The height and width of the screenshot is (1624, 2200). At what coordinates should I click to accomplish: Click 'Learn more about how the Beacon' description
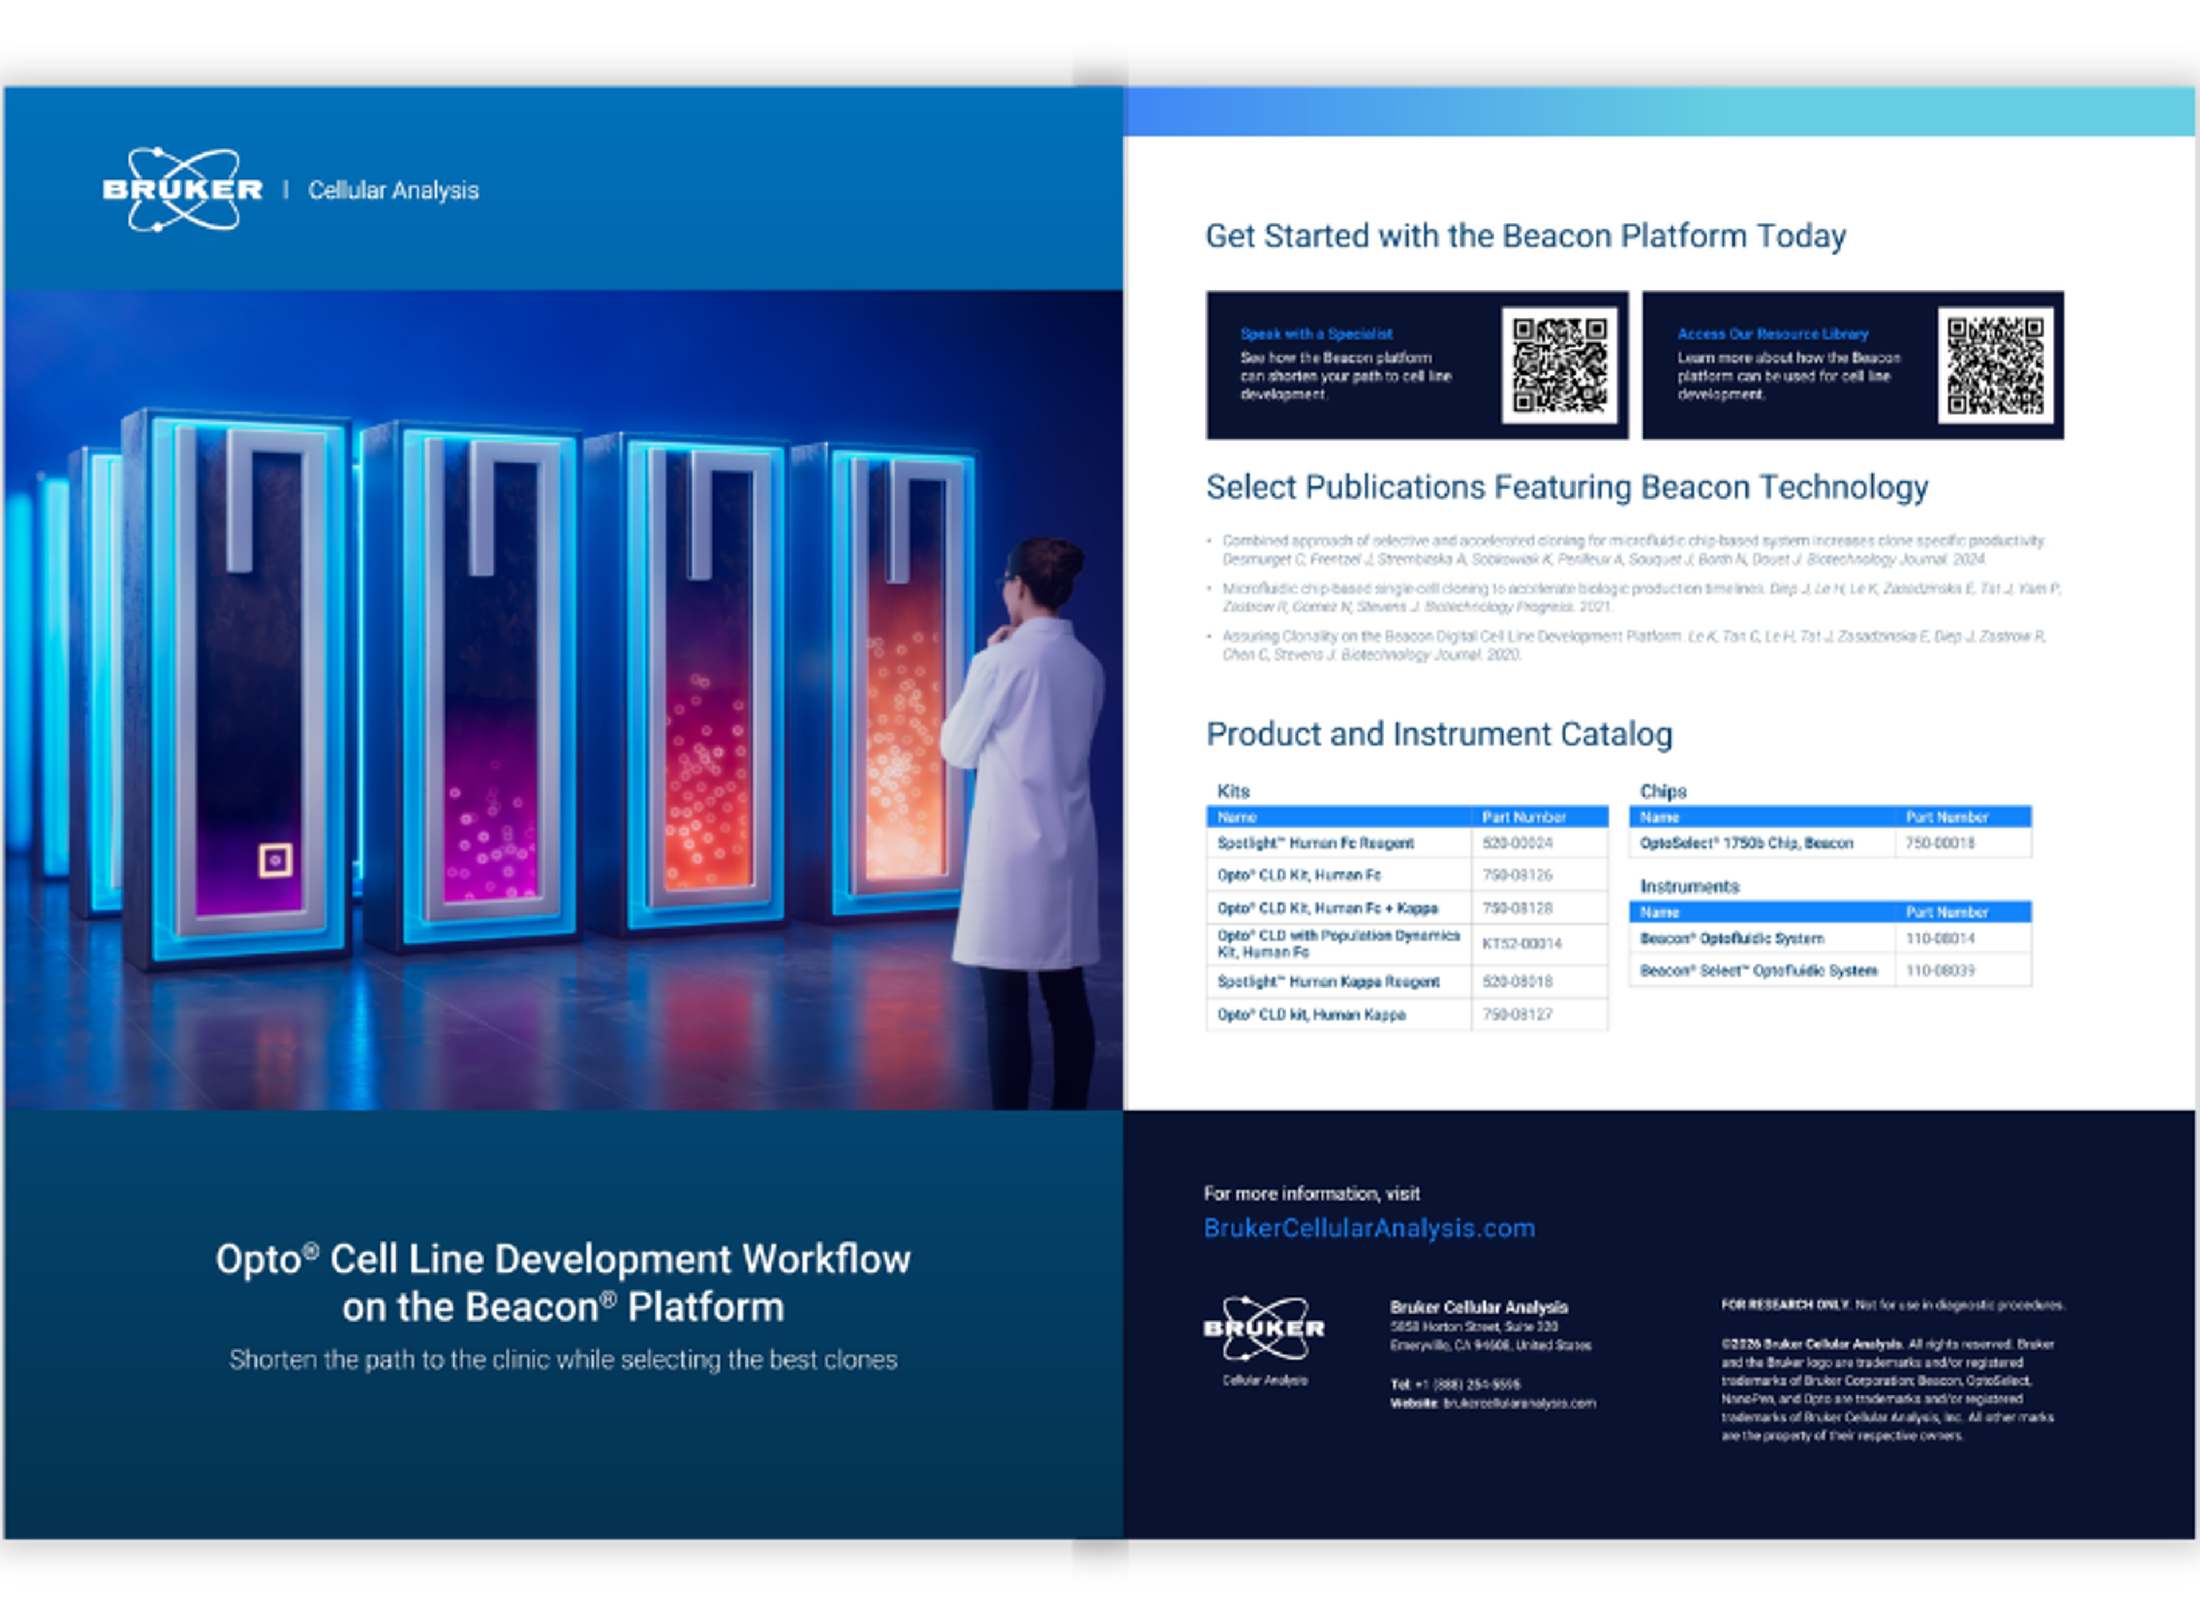pos(1789,376)
